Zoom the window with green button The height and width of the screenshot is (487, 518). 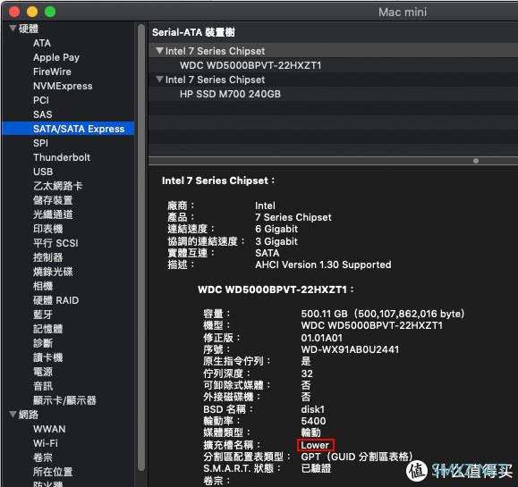(50, 12)
